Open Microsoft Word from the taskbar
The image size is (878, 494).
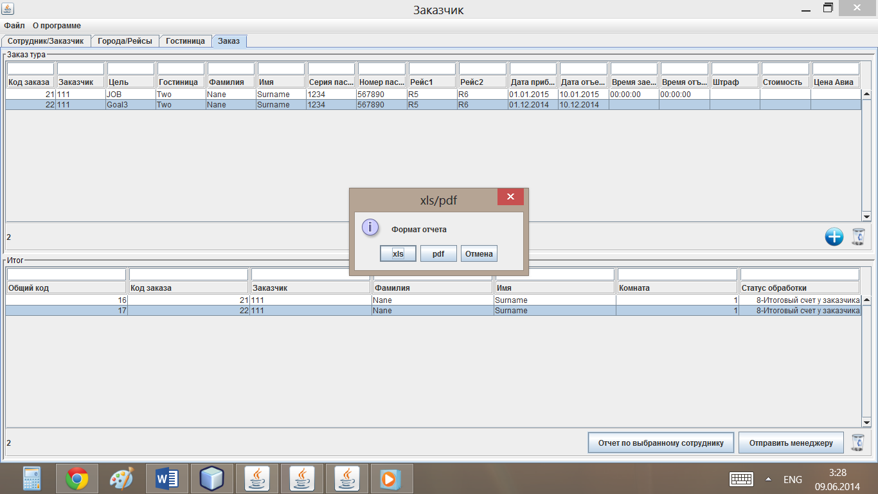coord(166,479)
